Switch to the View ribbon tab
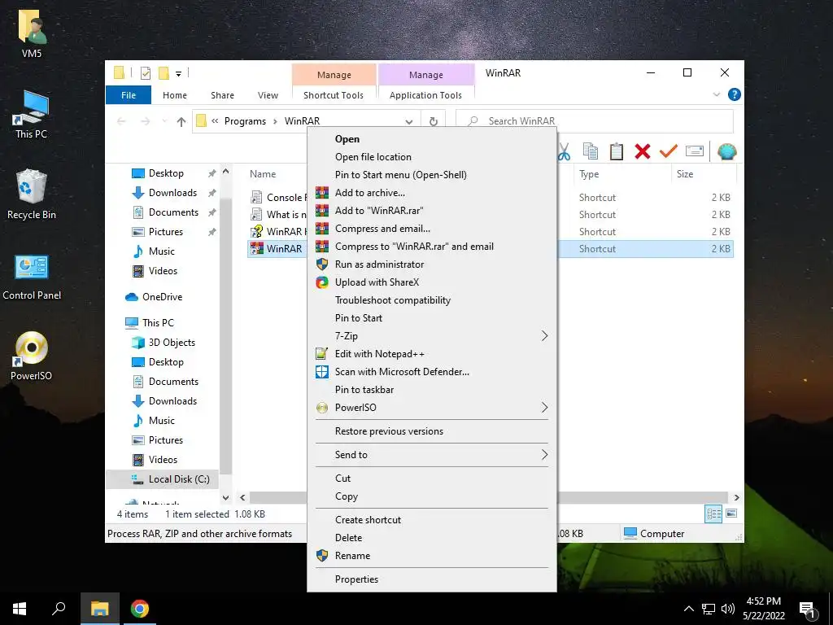 tap(268, 95)
